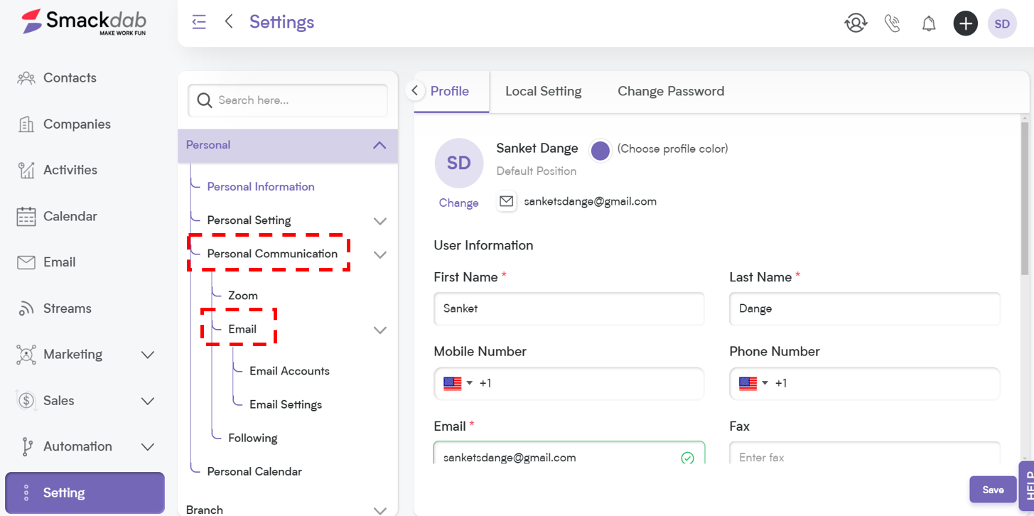Image resolution: width=1034 pixels, height=516 pixels.
Task: Expand the Branch section
Action: (380, 510)
